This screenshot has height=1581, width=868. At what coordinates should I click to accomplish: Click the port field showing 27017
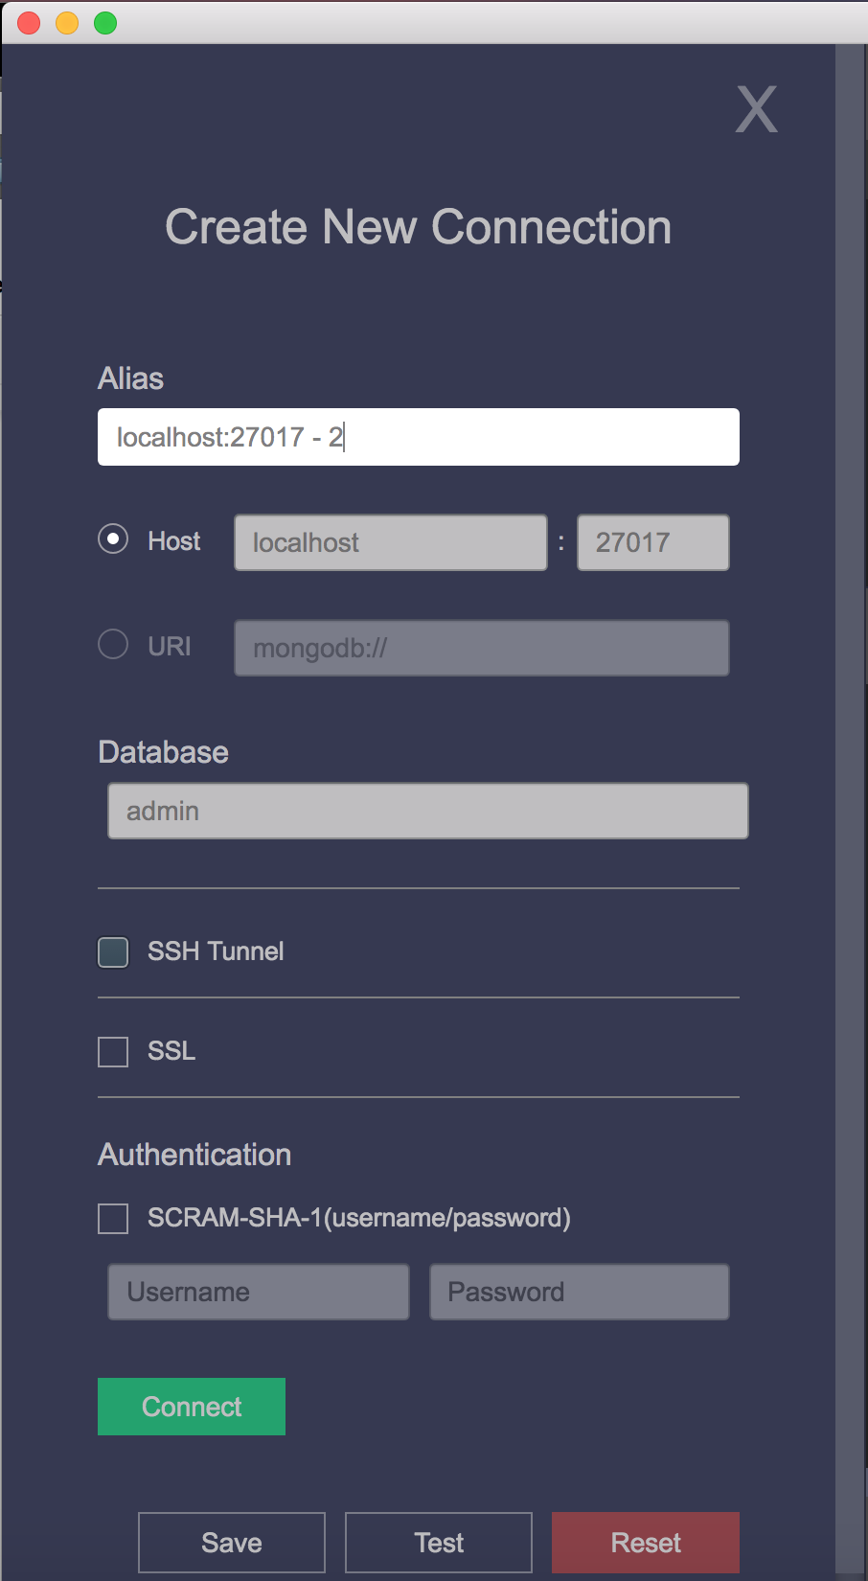click(652, 542)
